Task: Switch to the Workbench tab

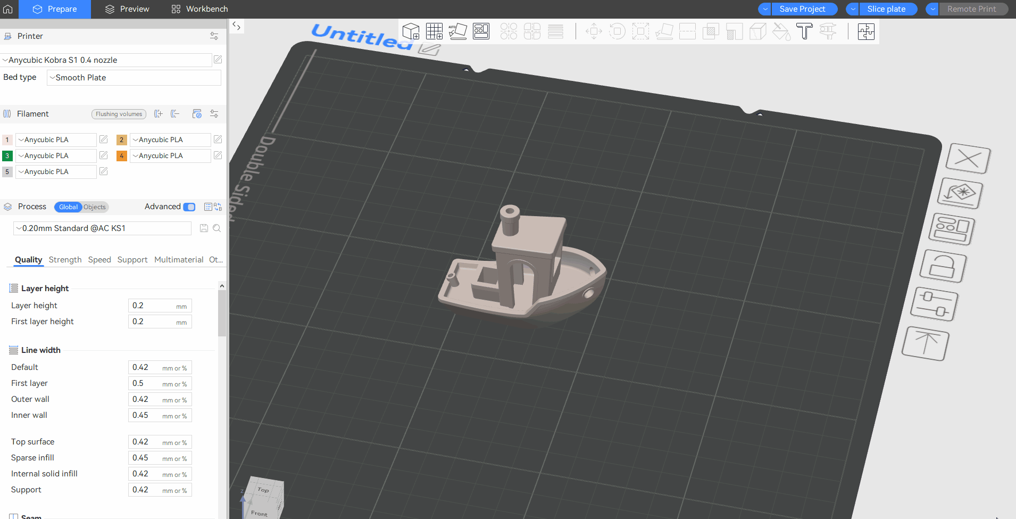Action: (x=199, y=9)
